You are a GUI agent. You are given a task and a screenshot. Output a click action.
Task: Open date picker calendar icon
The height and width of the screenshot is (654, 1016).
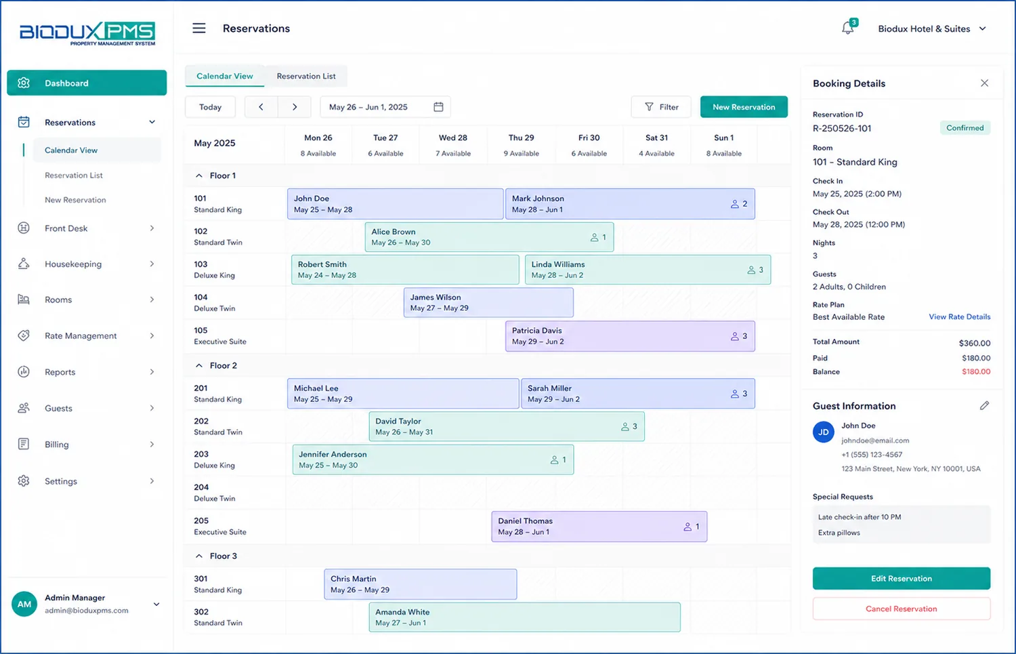pos(438,107)
